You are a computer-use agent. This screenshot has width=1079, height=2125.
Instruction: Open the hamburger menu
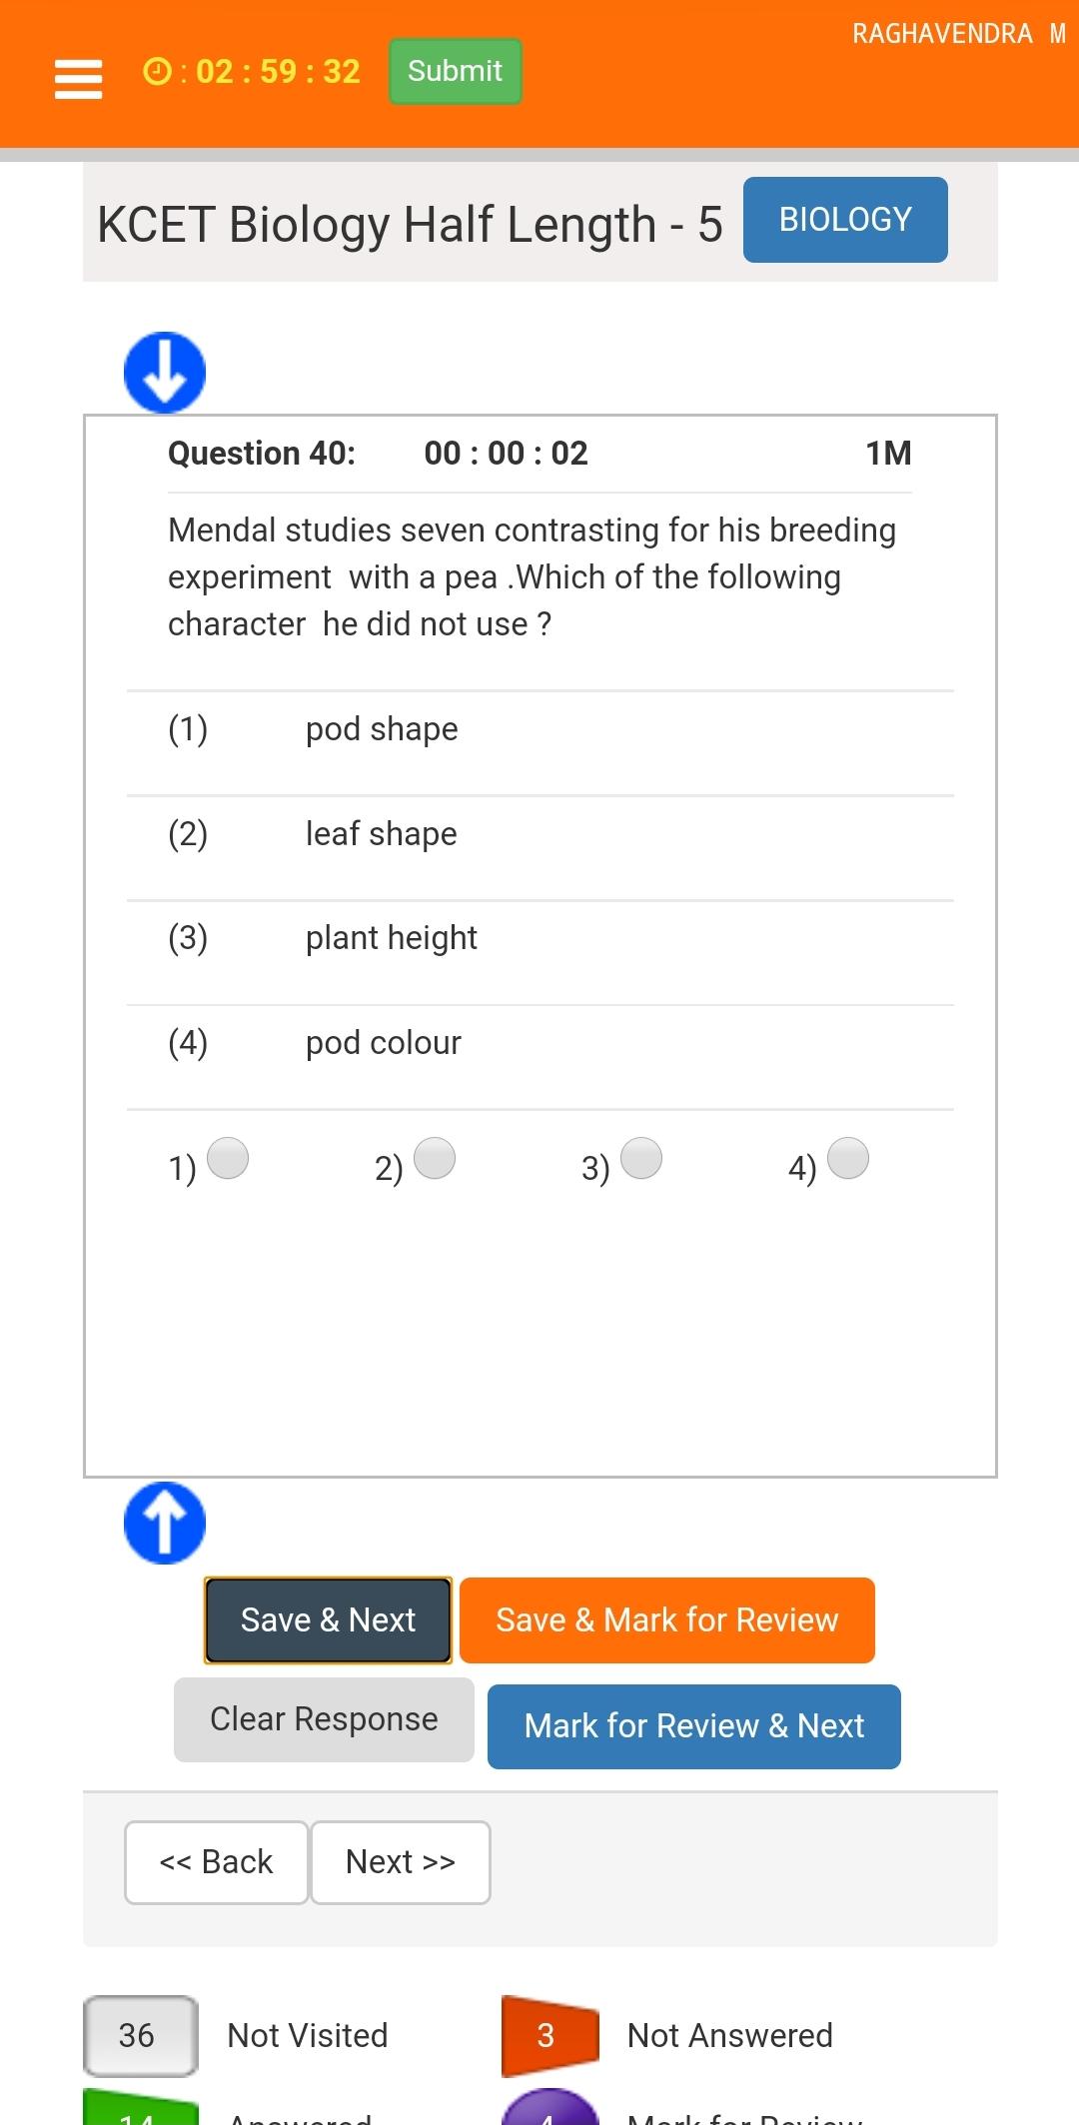pos(78,79)
